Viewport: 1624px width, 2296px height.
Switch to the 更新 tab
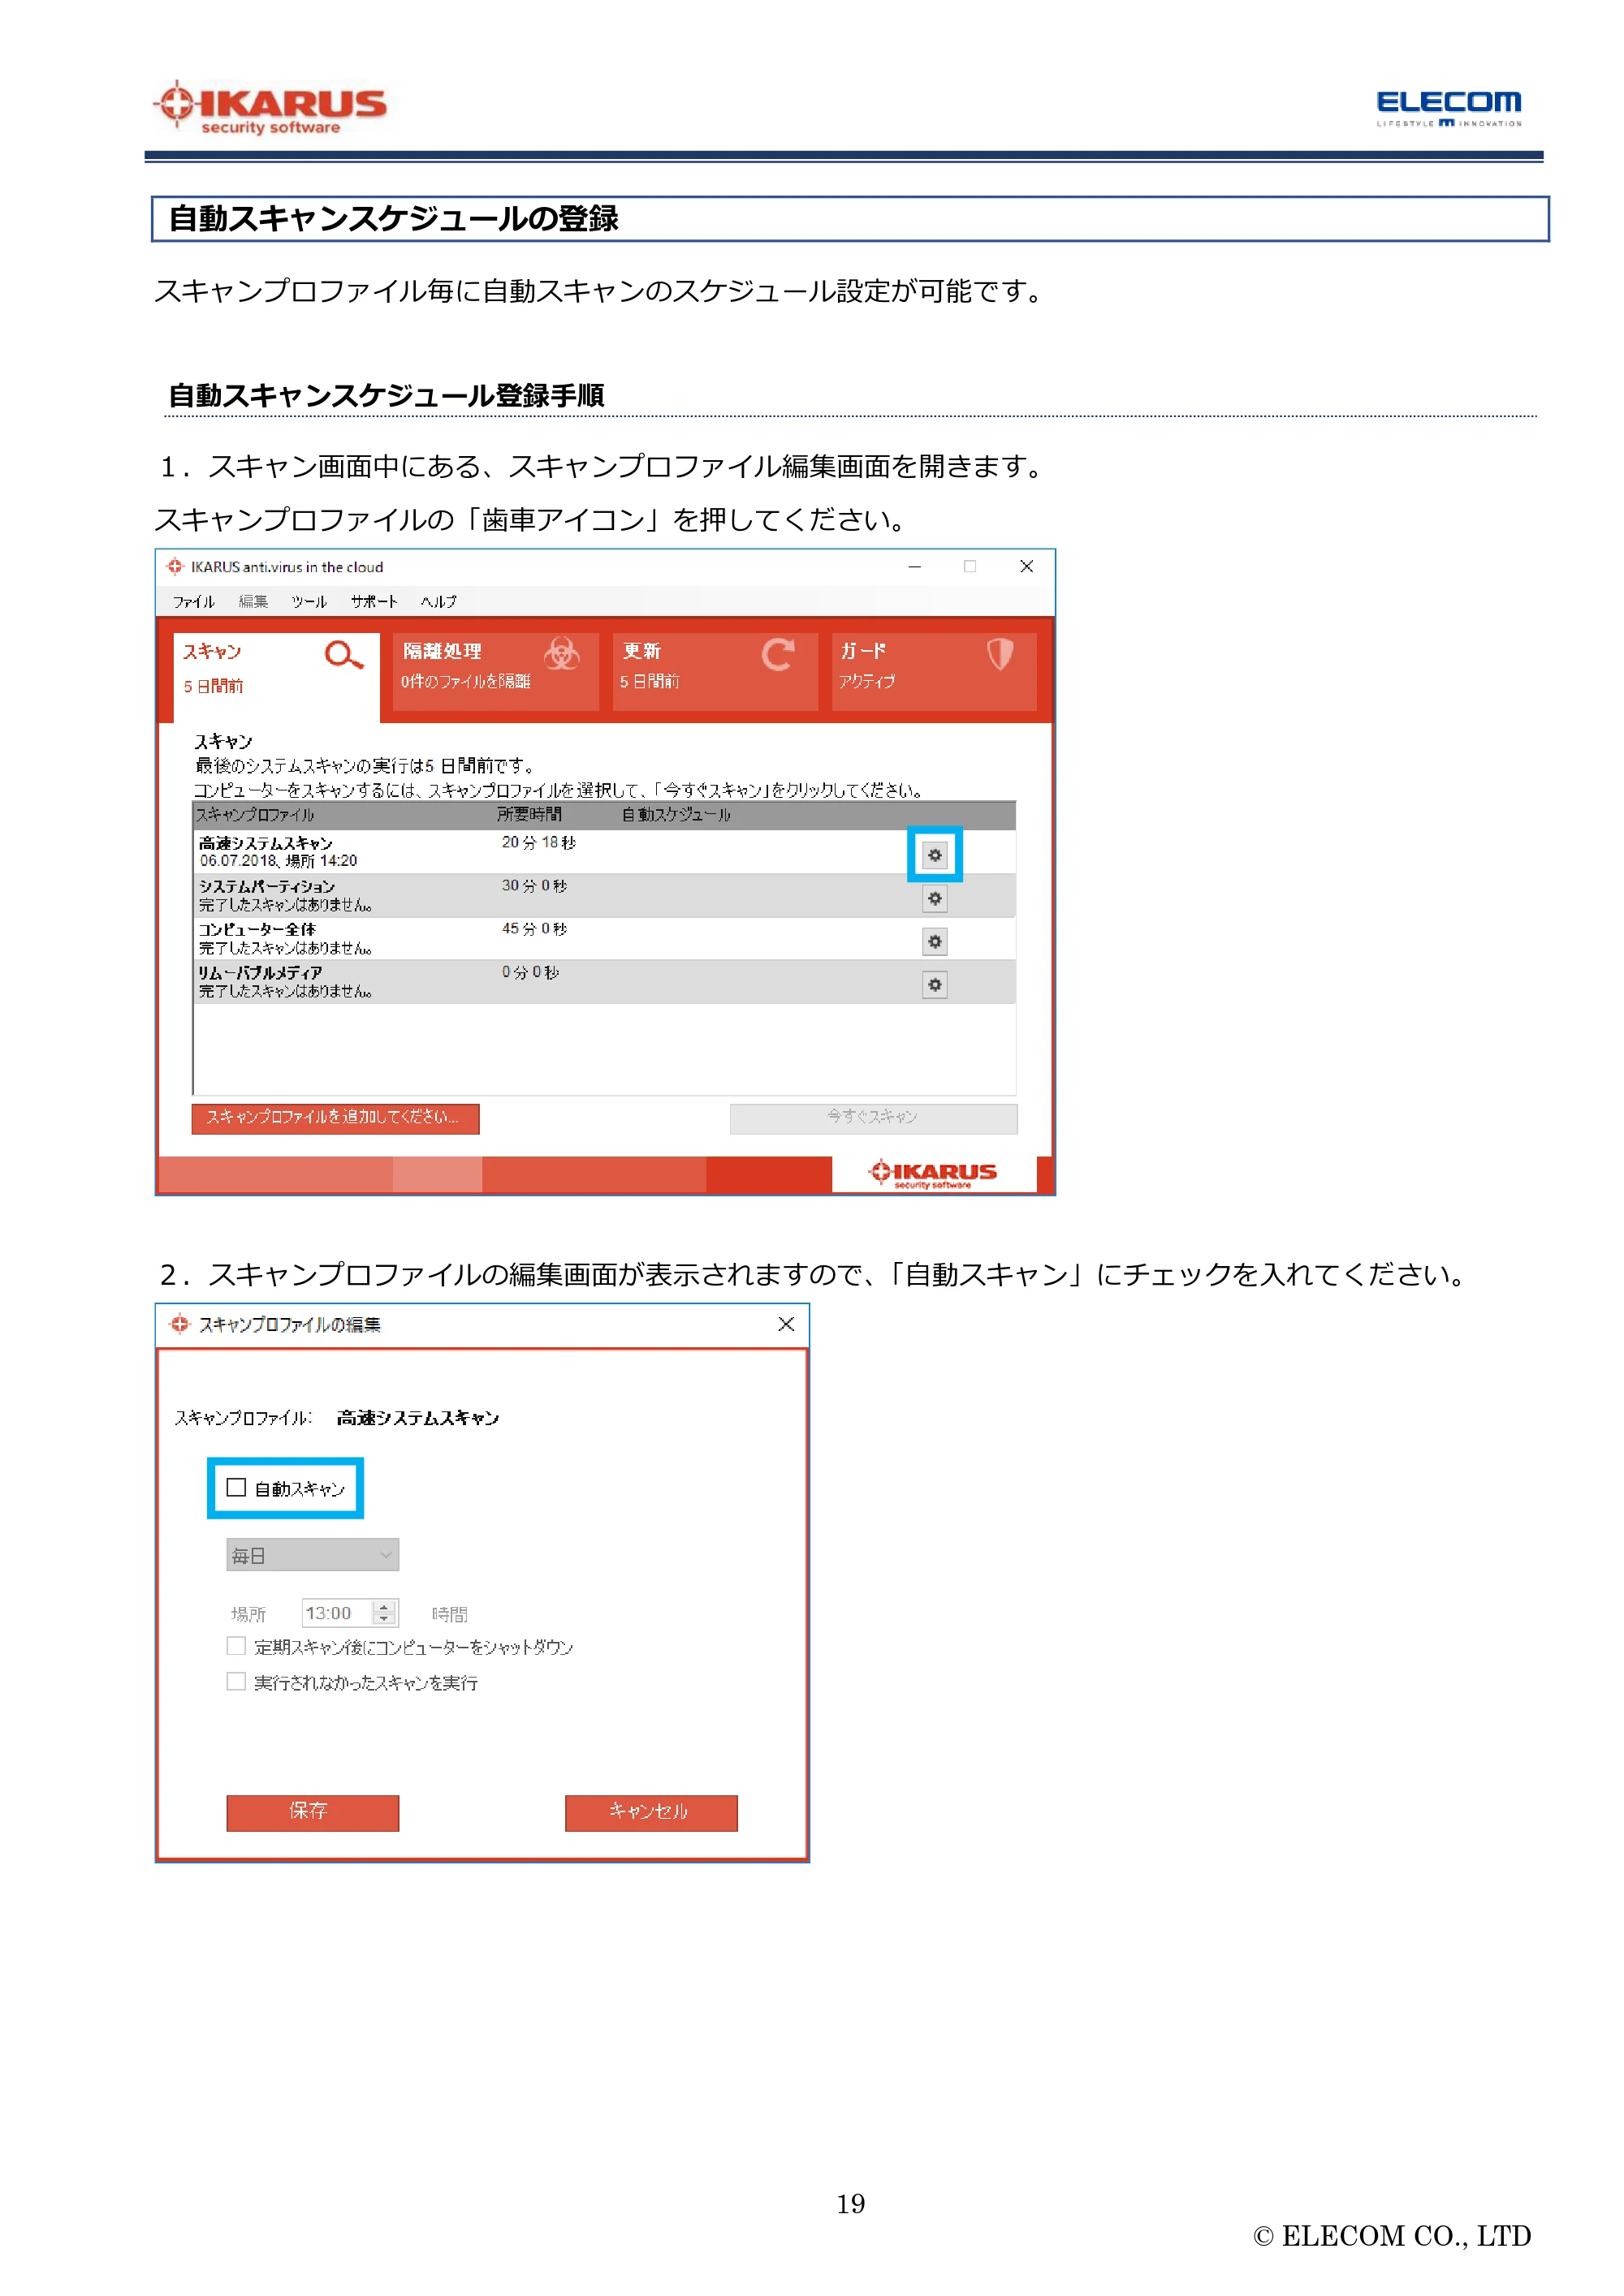point(715,671)
